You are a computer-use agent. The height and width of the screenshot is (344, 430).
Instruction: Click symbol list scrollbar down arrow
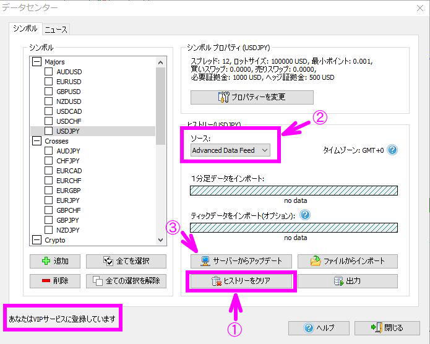tap(161, 240)
